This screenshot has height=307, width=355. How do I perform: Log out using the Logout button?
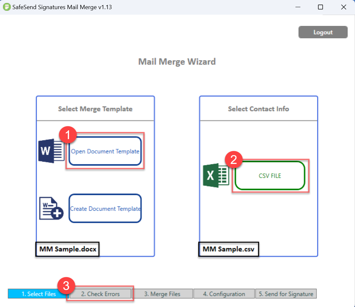[323, 32]
